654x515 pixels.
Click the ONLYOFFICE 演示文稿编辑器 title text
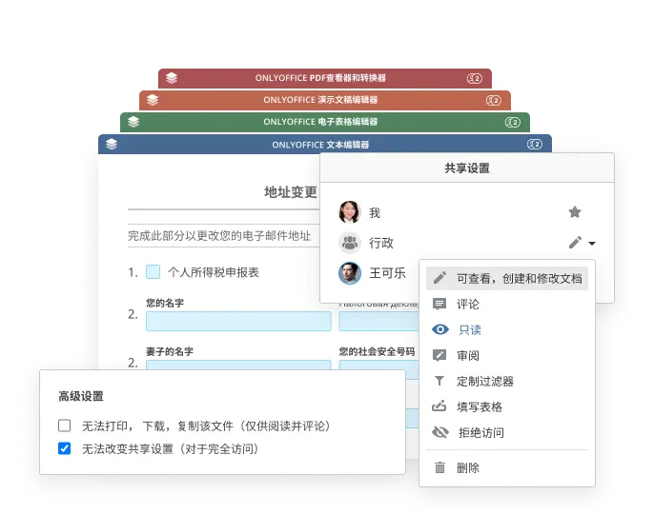[320, 100]
